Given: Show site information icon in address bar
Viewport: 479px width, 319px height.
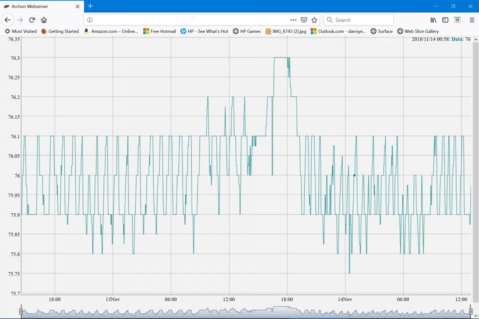Looking at the screenshot, I should coord(90,20).
